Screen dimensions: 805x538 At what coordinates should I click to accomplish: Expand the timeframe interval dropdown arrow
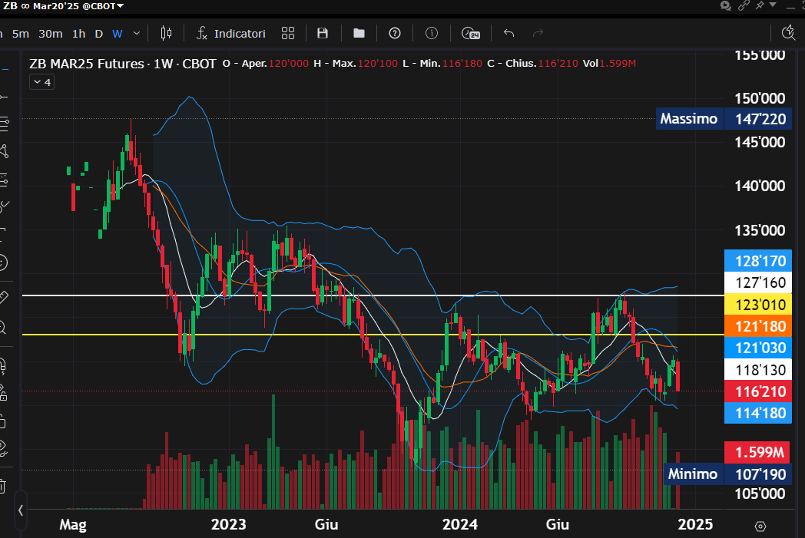point(137,33)
